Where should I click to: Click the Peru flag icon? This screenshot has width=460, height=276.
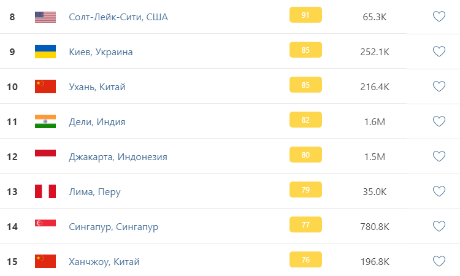(x=45, y=191)
